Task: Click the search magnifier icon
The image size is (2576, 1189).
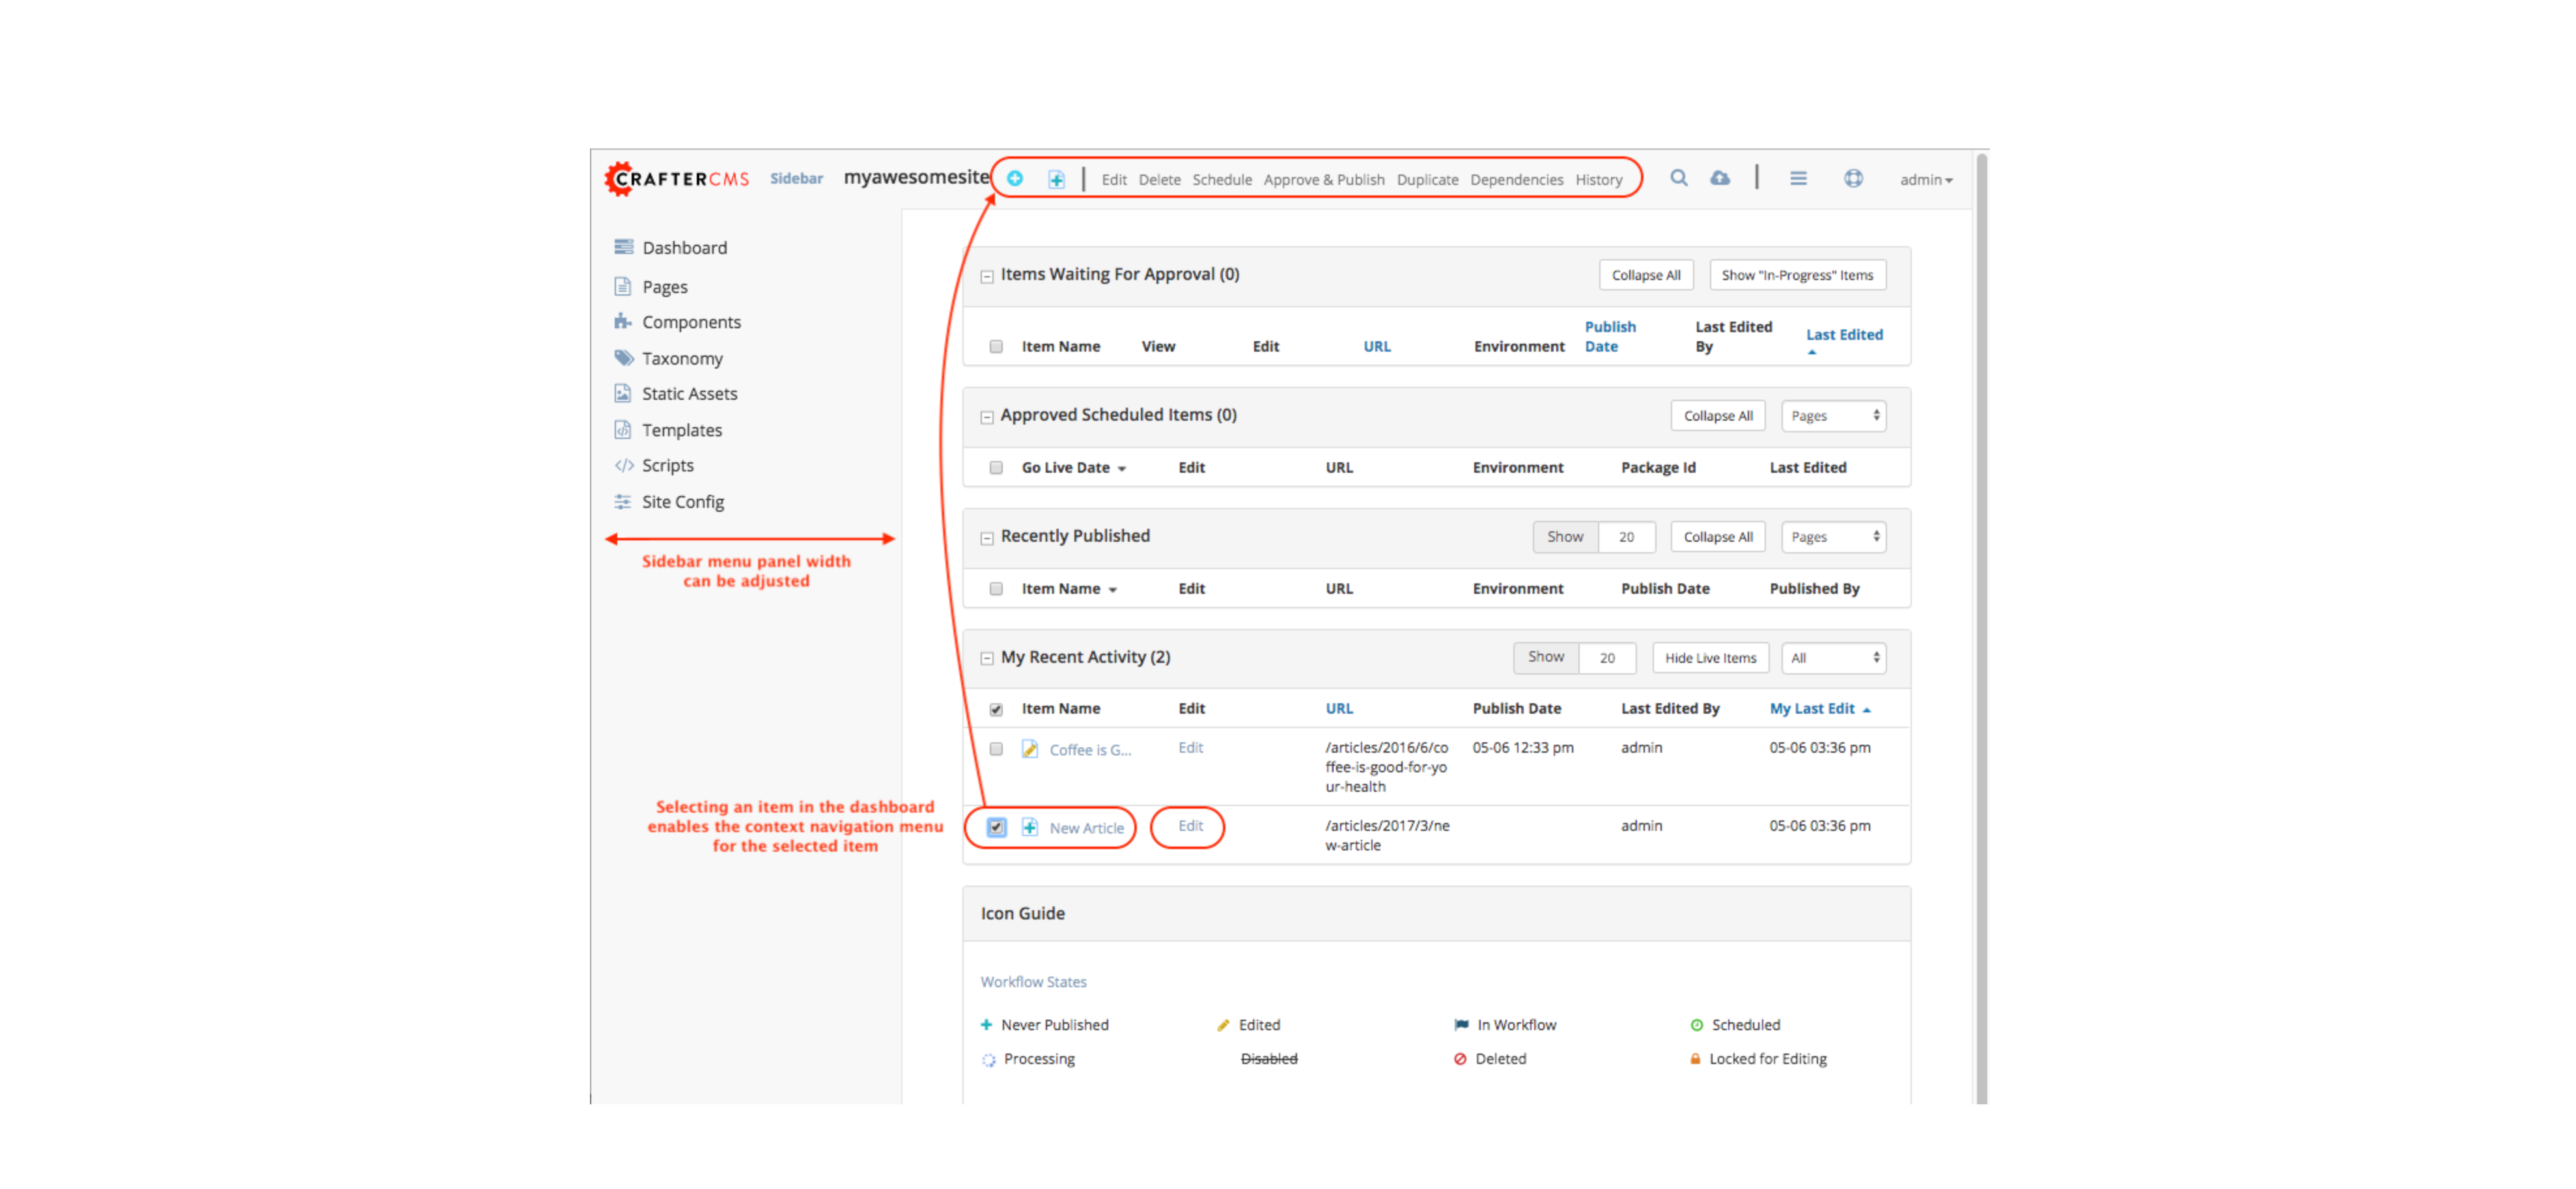Action: tap(1679, 179)
